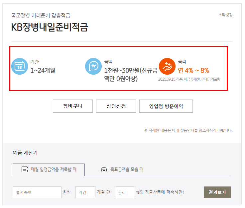Click the 1천원~30만원 amount text
This screenshot has width=245, height=208.
tap(131, 75)
